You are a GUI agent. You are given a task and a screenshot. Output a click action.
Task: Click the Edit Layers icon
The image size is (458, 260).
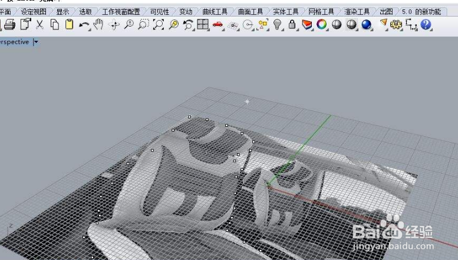[307, 25]
